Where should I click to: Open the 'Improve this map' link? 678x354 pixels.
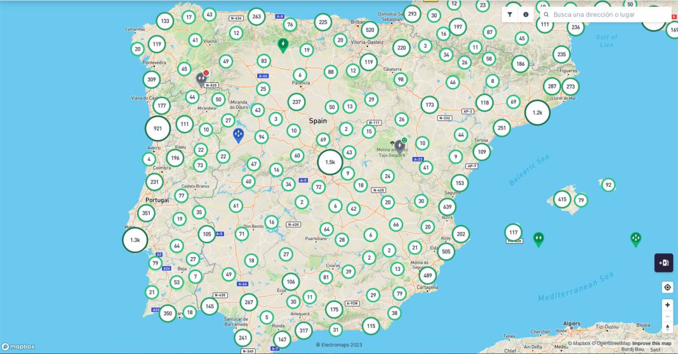click(651, 344)
